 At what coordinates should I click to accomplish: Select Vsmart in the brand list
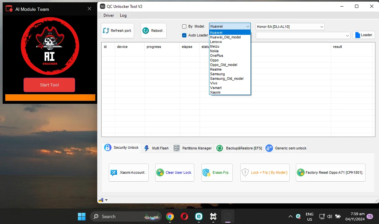(x=230, y=88)
